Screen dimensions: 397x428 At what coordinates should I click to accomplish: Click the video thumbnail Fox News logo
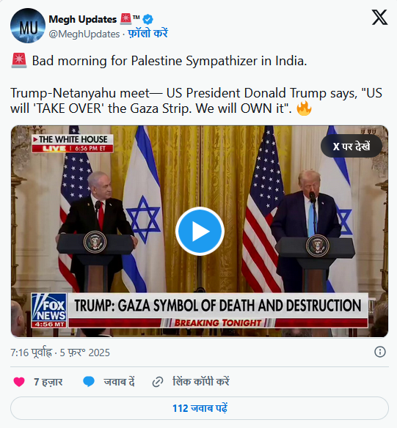pos(49,310)
